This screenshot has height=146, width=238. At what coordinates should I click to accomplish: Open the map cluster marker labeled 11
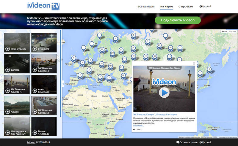[x=146, y=57]
